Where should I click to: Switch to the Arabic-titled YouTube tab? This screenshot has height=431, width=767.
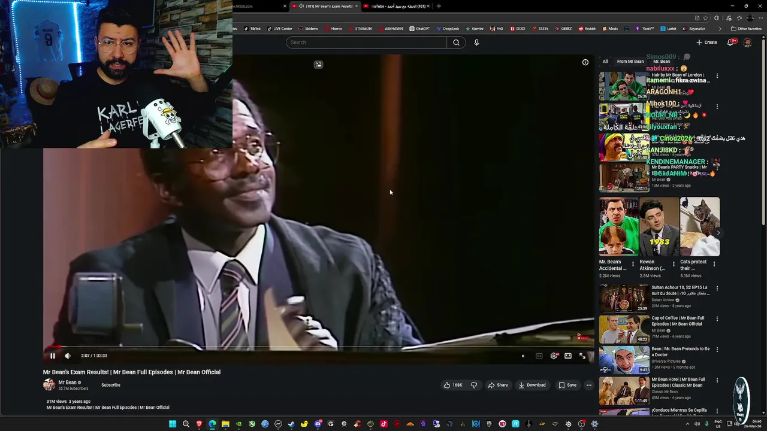click(x=398, y=6)
